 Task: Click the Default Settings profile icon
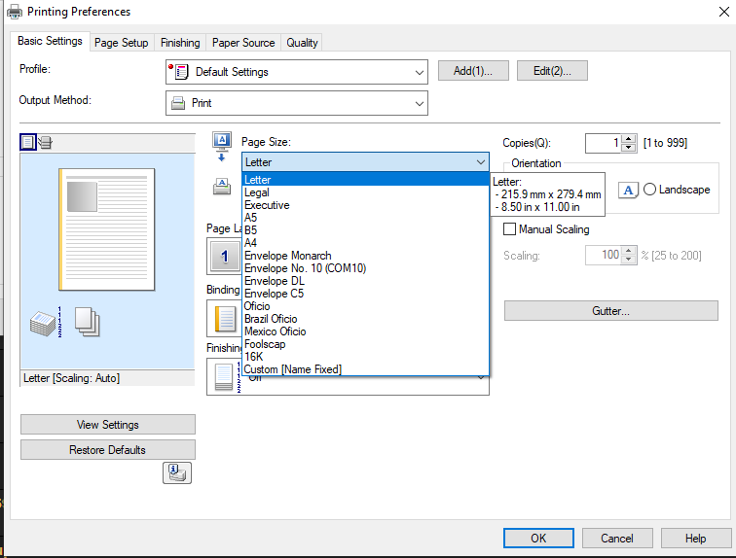(179, 72)
